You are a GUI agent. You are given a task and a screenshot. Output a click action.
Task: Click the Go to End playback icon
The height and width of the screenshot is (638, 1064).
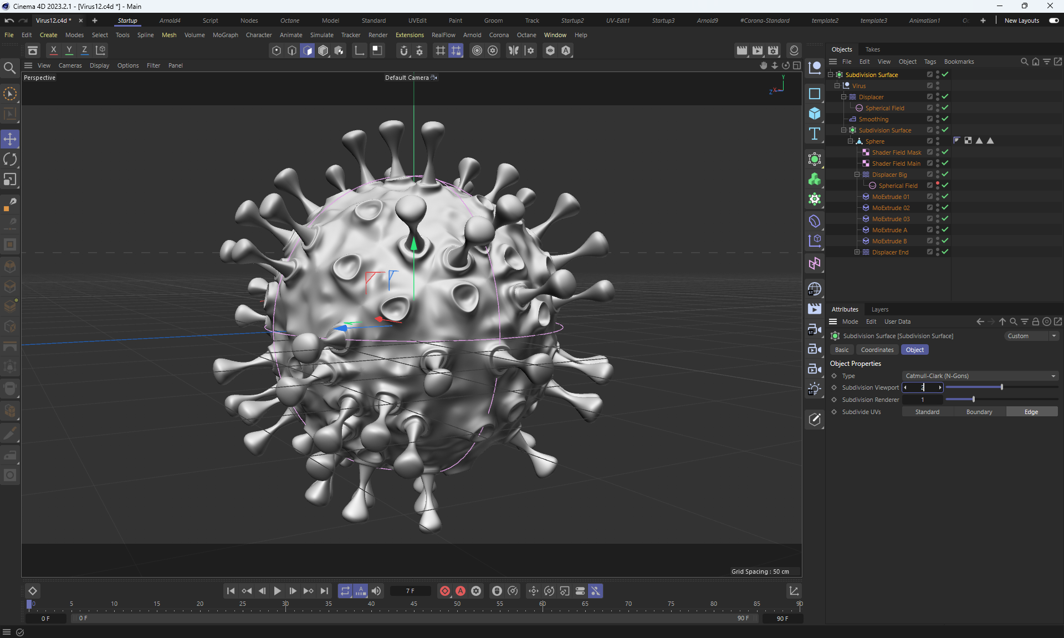click(324, 591)
